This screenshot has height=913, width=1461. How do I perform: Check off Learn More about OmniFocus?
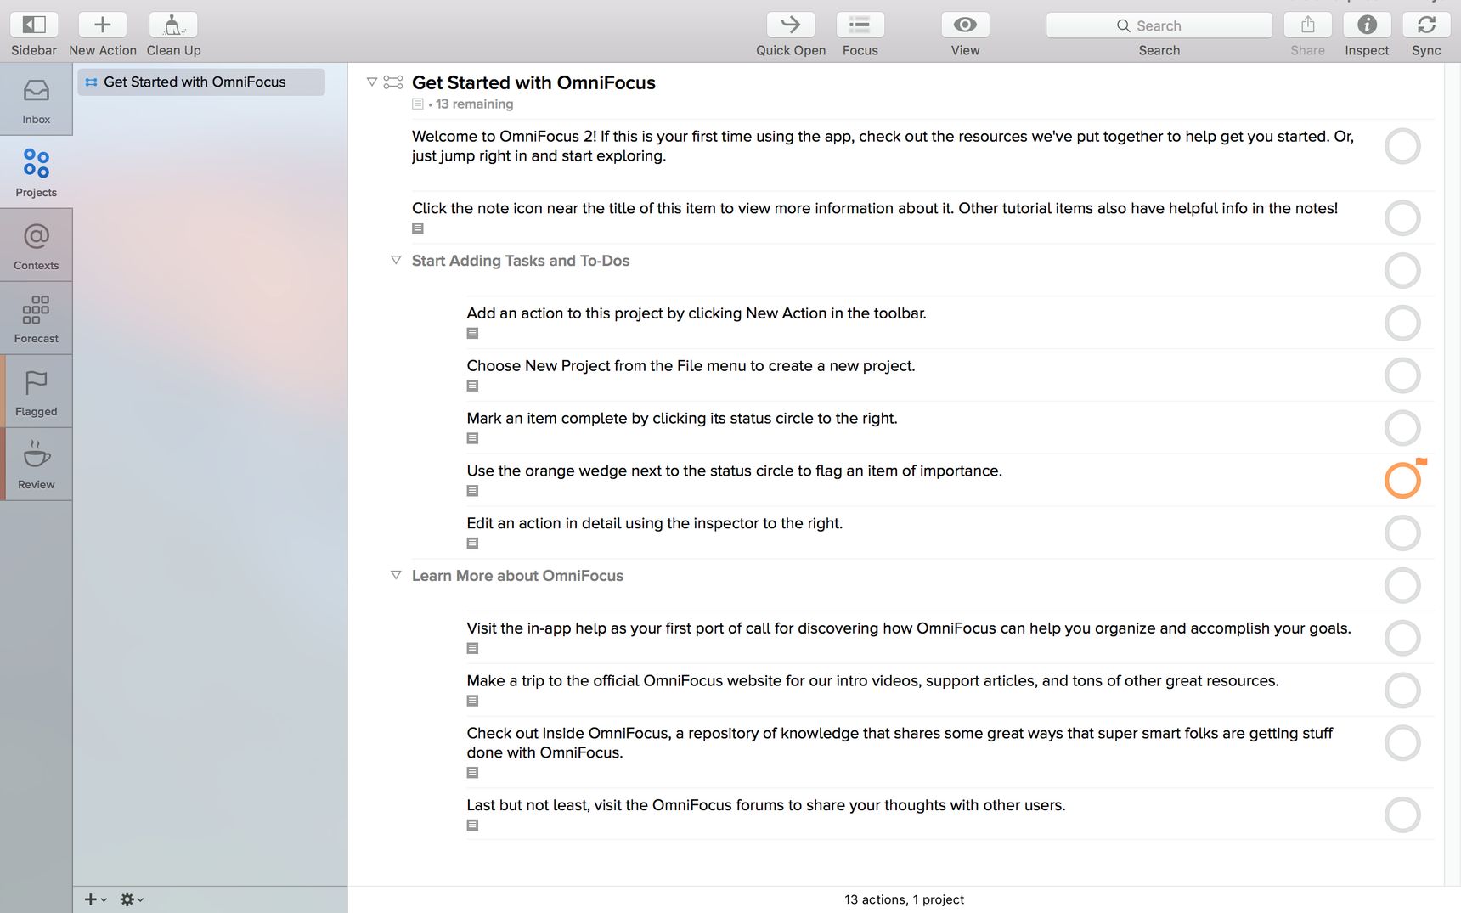(1402, 585)
